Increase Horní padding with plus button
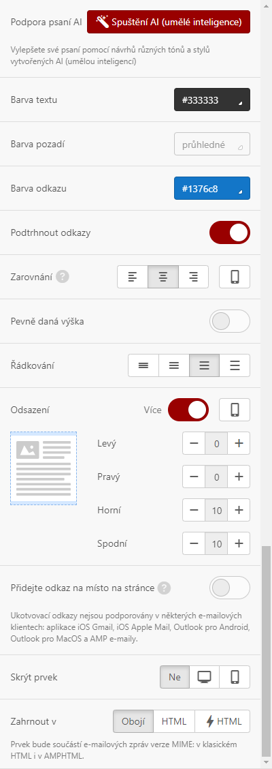This screenshot has width=272, height=769. tap(239, 510)
